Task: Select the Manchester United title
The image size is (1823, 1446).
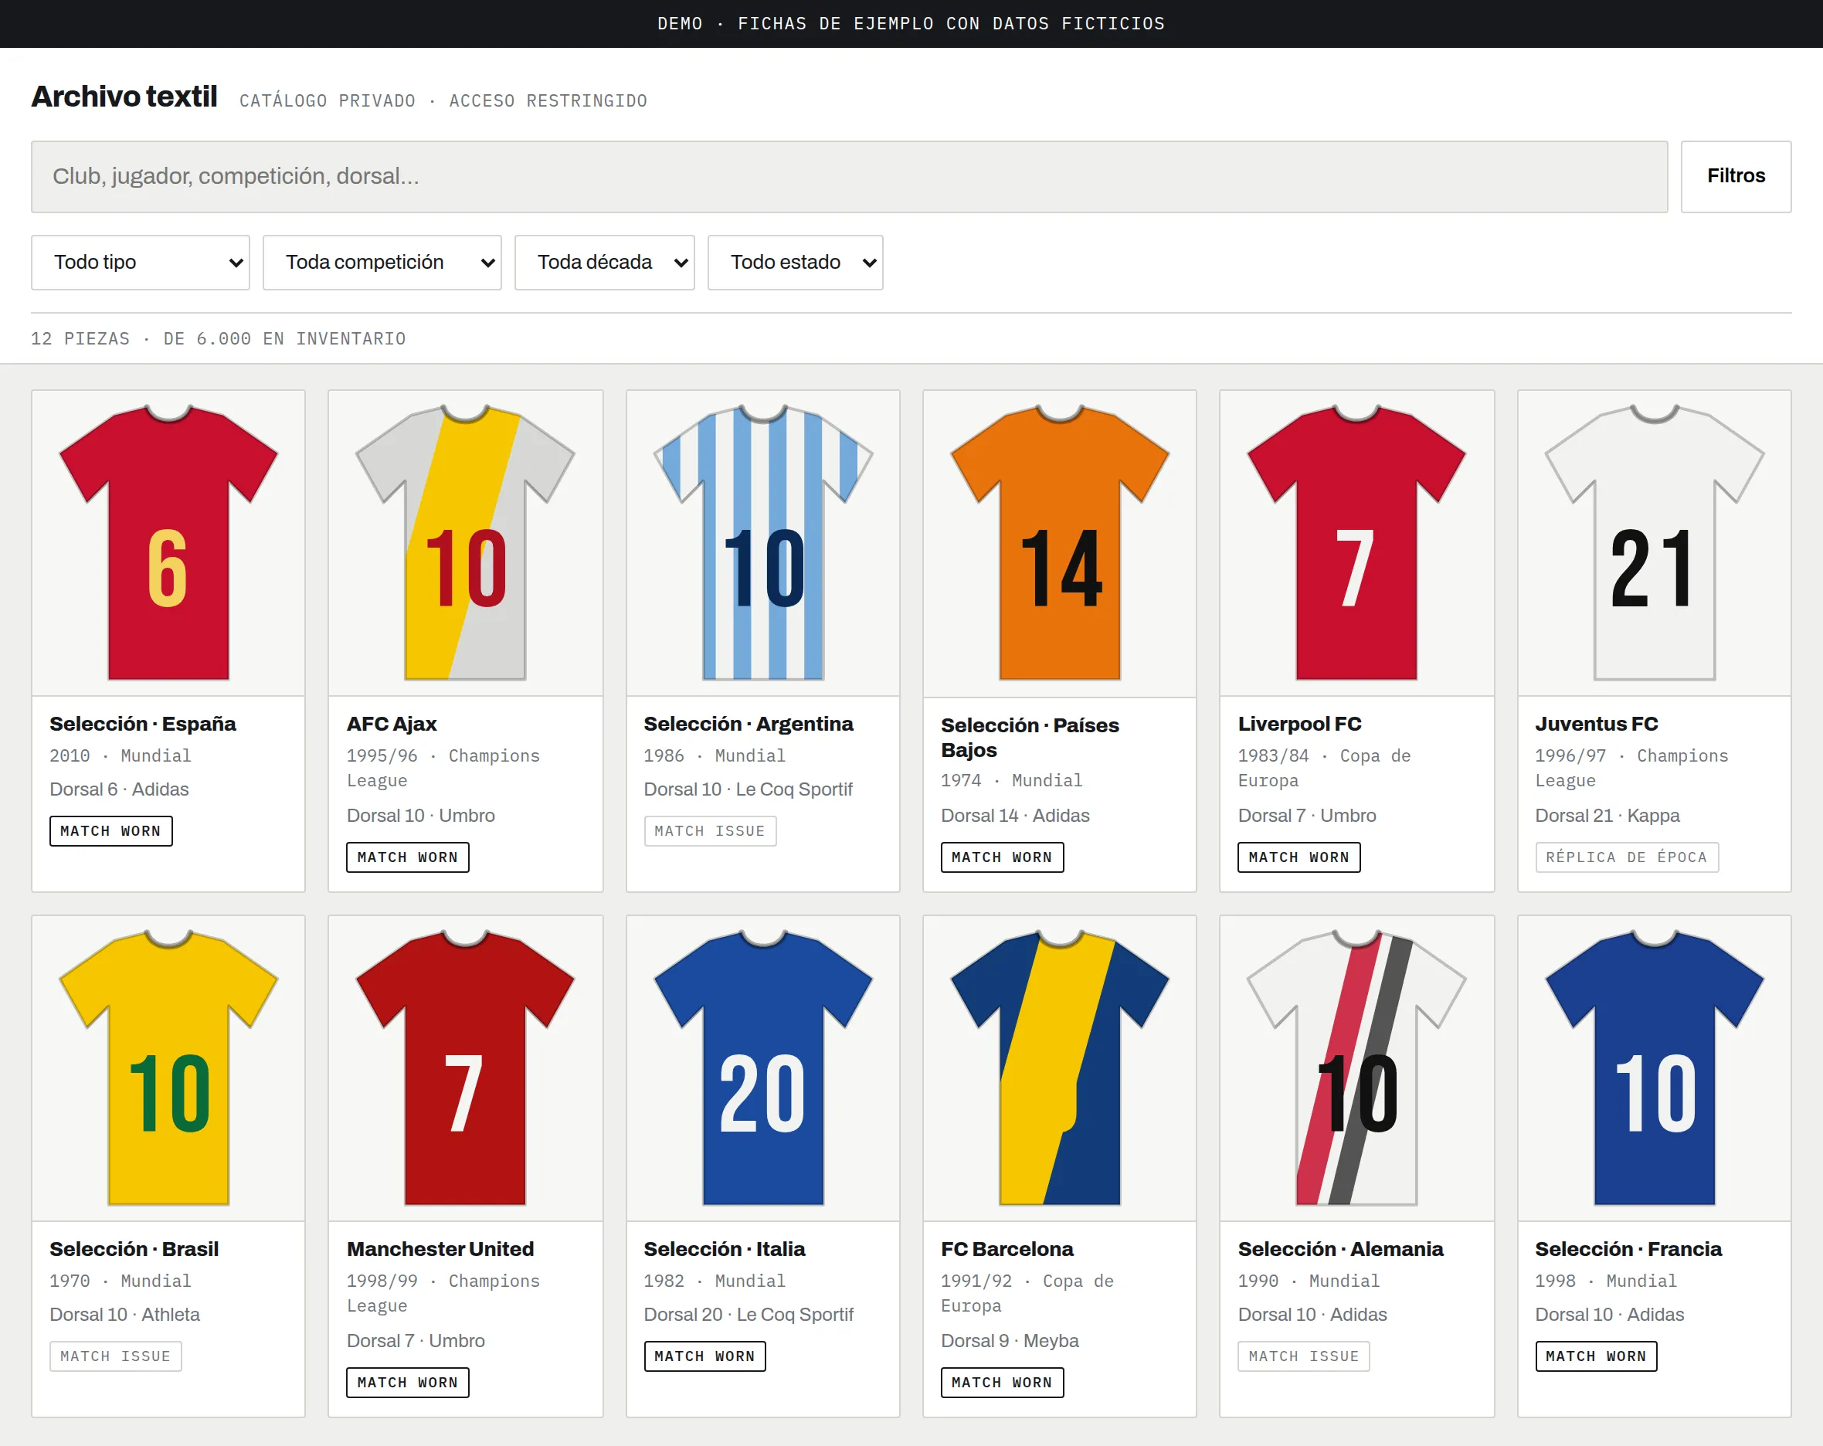Action: click(x=440, y=1249)
